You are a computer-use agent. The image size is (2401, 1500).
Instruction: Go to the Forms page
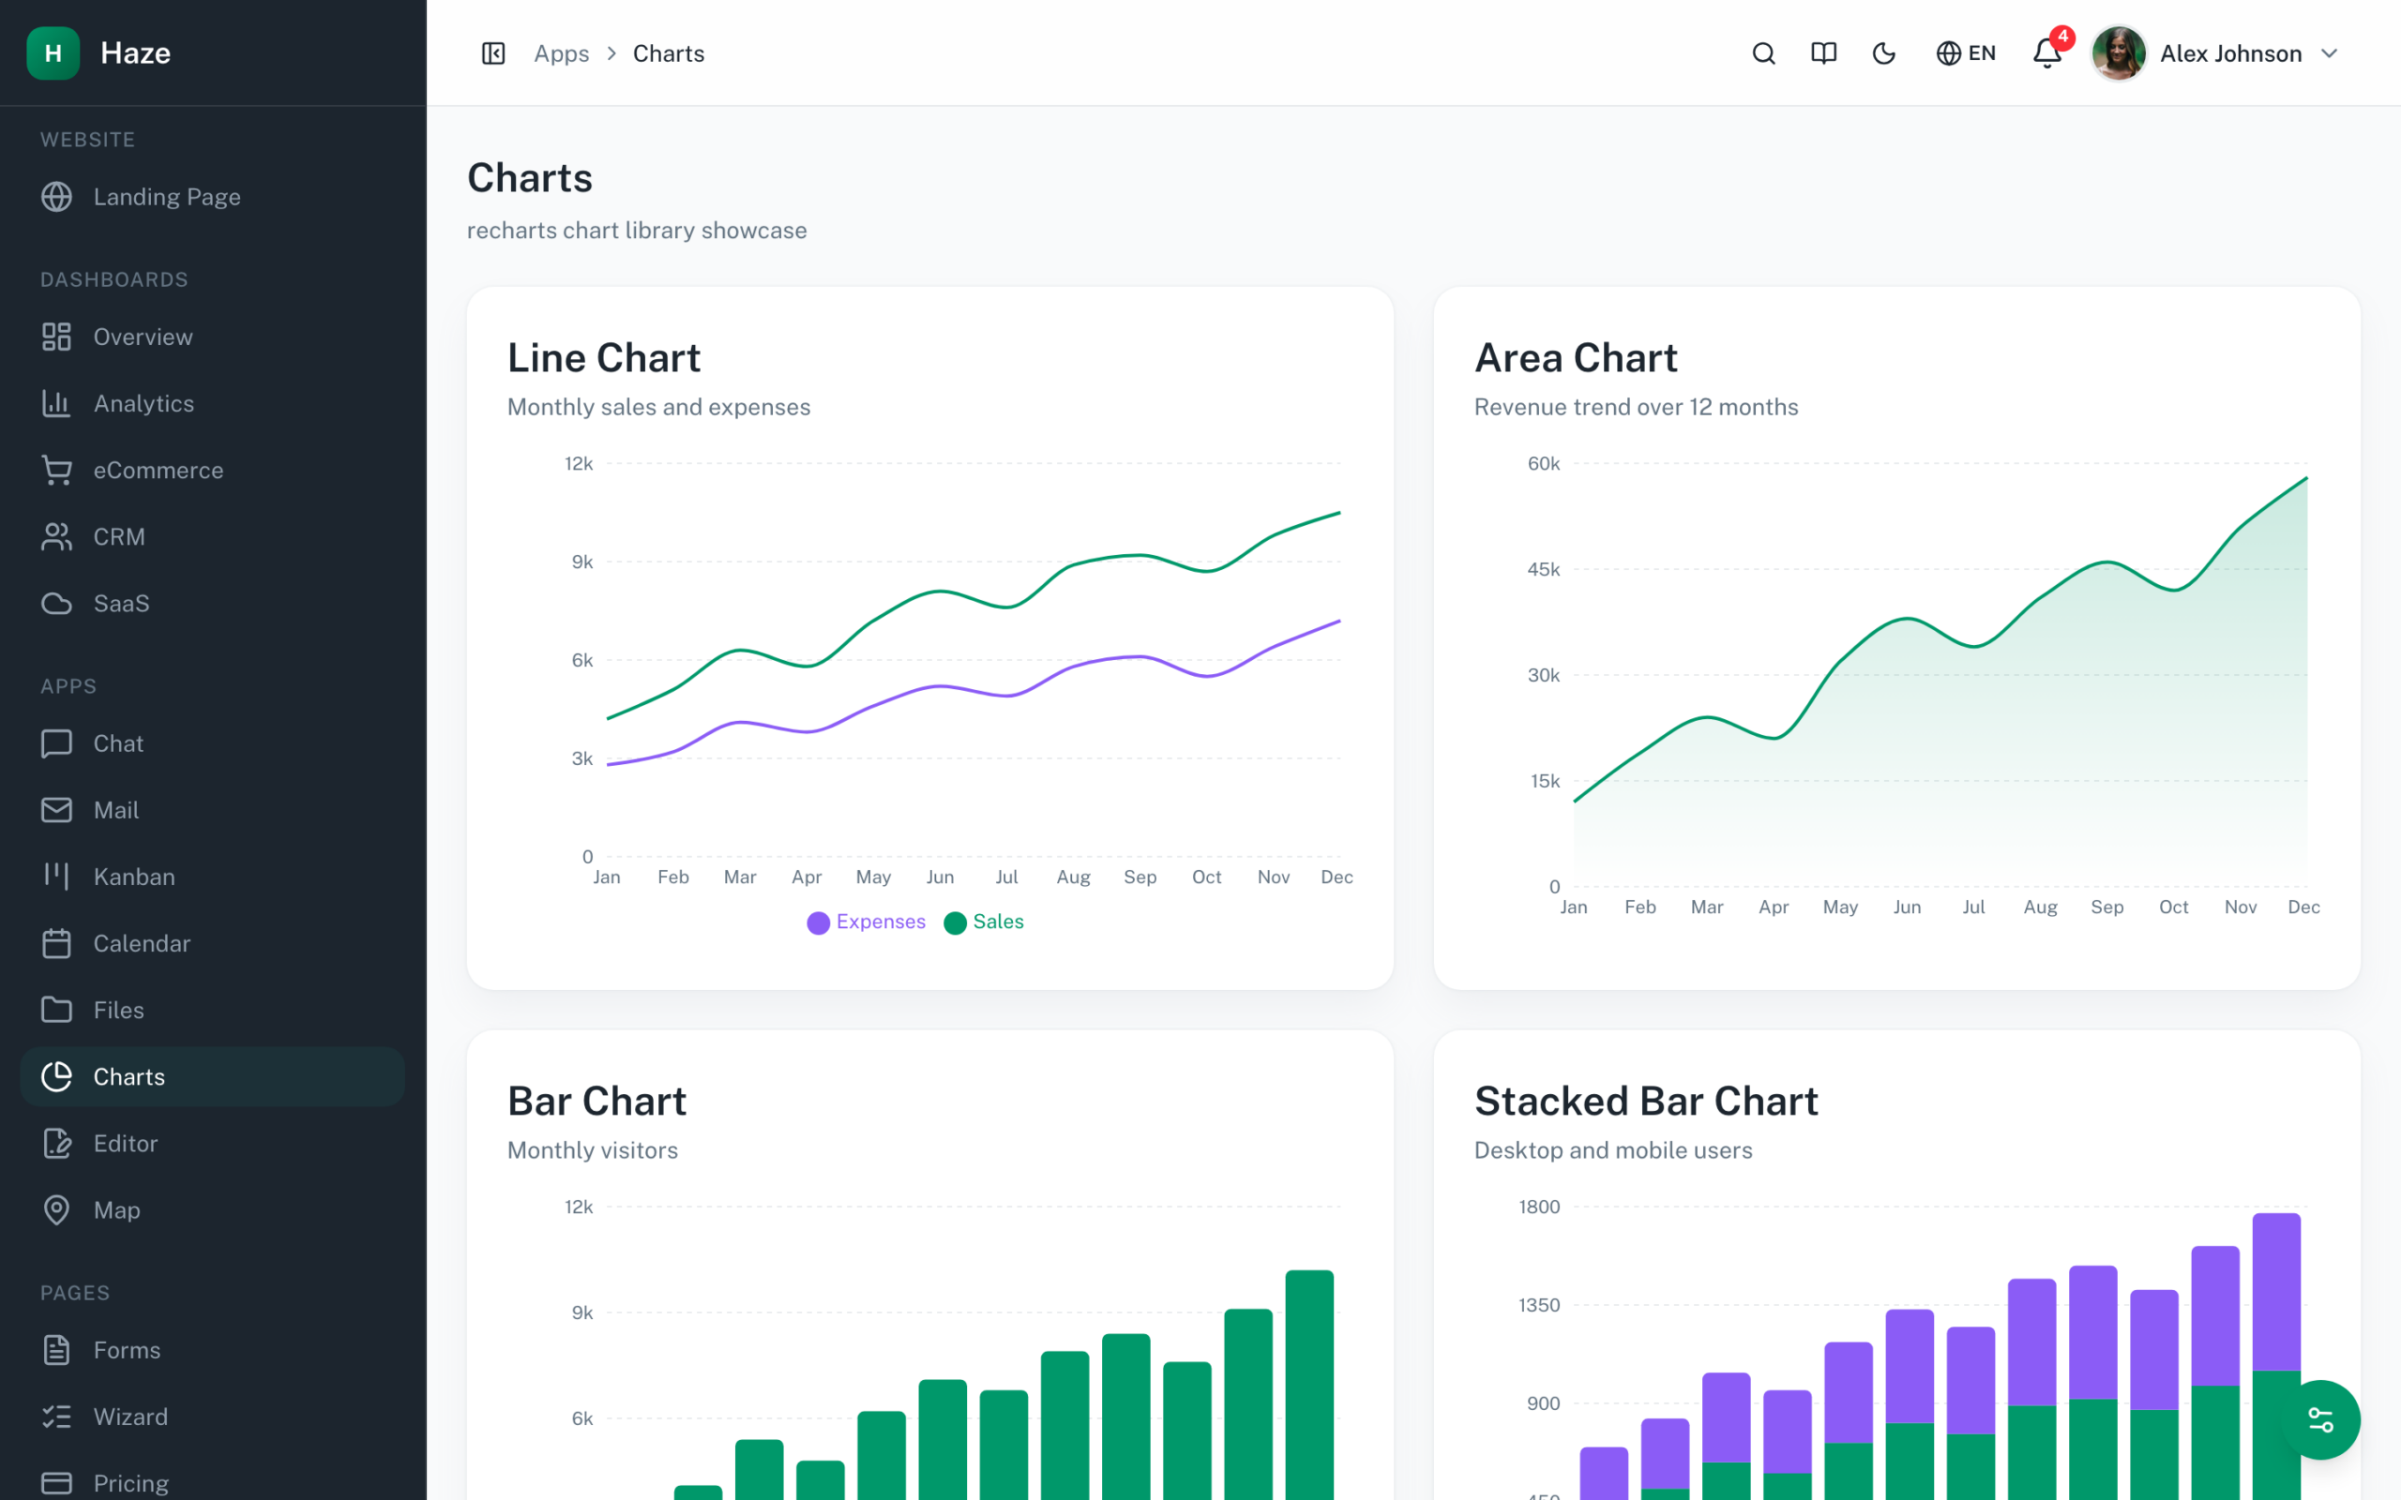pos(212,1350)
